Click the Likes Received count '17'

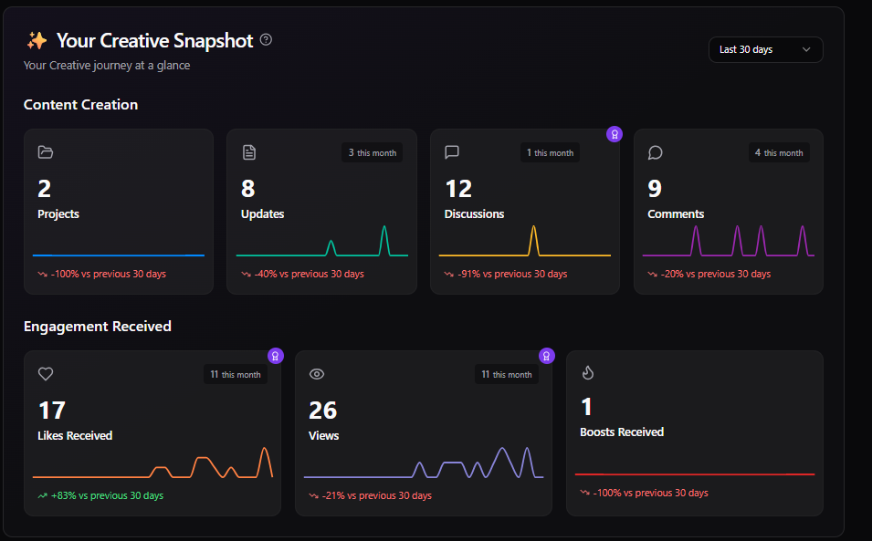click(52, 411)
